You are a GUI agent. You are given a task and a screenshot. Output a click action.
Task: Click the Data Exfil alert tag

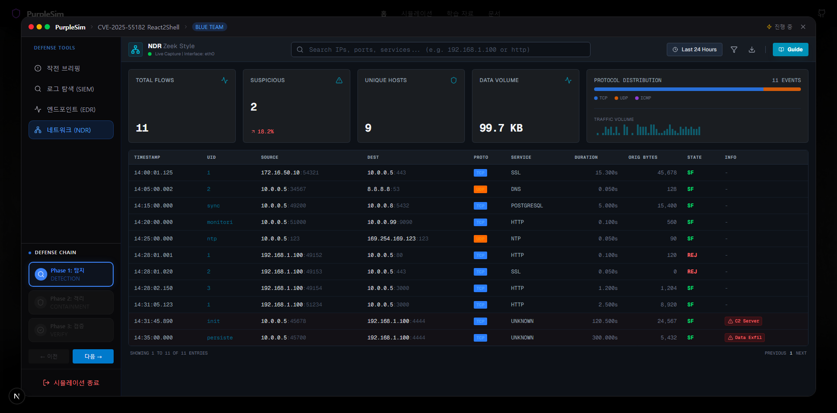point(744,338)
